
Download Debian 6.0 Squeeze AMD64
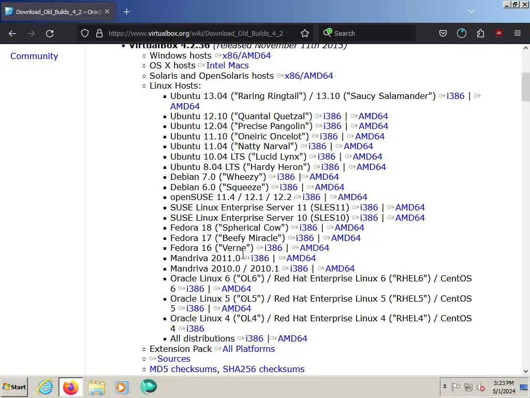click(x=330, y=187)
